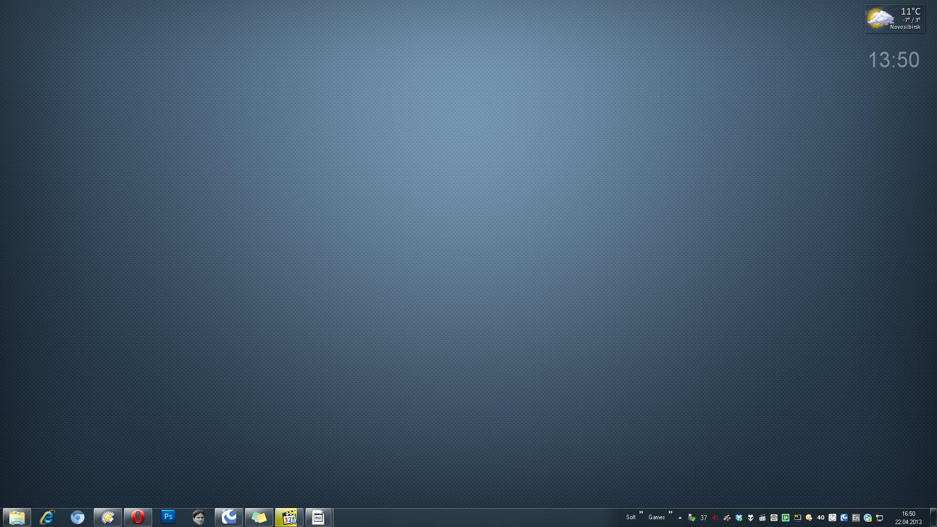Open the network connection tray icon
This screenshot has width=937, height=527.
click(x=880, y=518)
